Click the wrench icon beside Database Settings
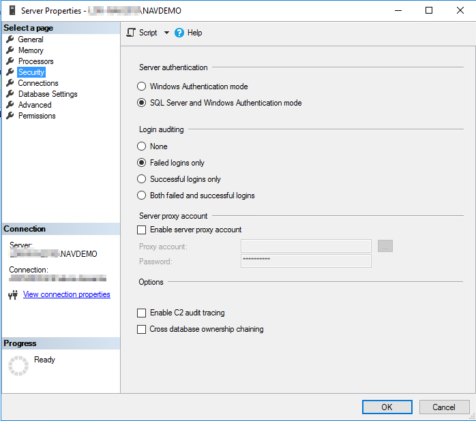Viewport: 476px width, 421px height. 10,94
